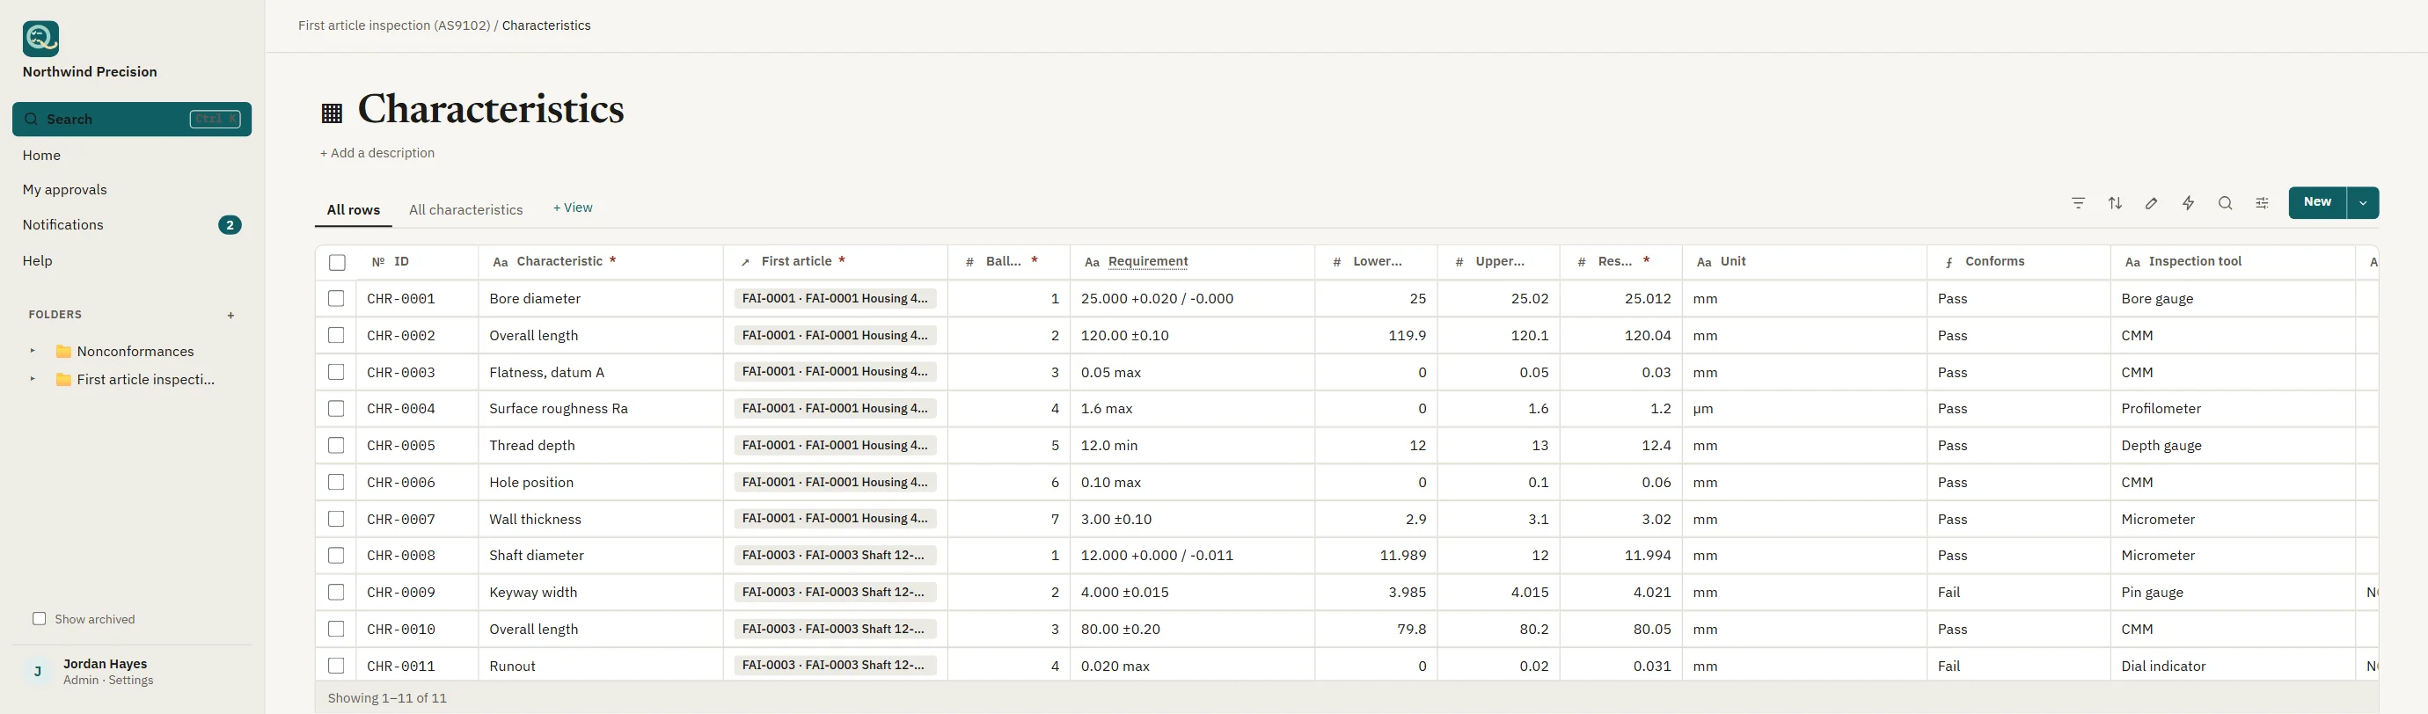
Task: Tick the checkbox for CHR-0004
Action: [x=336, y=409]
